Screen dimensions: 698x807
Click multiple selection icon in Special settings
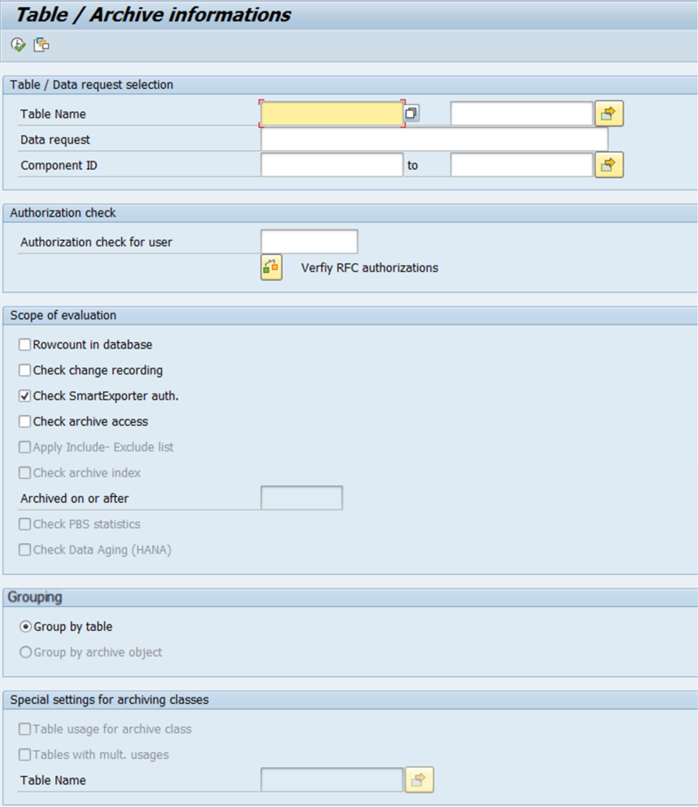(419, 780)
